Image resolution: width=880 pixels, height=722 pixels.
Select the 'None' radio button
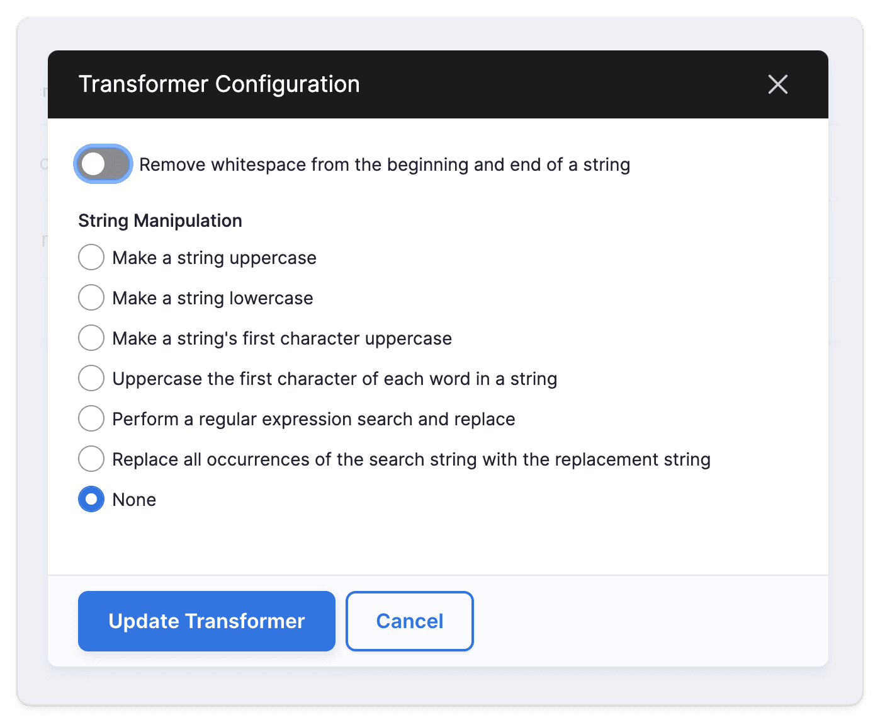tap(91, 499)
